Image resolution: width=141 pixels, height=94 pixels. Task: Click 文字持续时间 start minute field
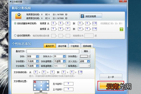tap(44, 72)
